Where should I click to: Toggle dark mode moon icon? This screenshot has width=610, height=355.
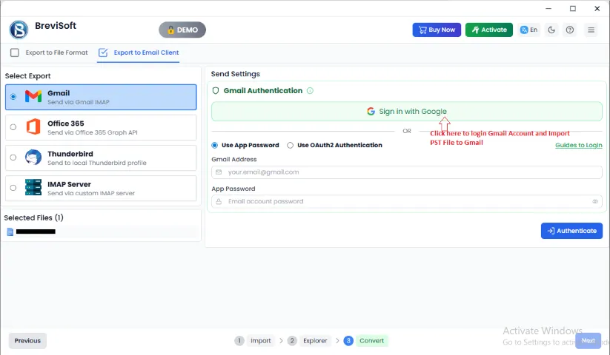(551, 30)
